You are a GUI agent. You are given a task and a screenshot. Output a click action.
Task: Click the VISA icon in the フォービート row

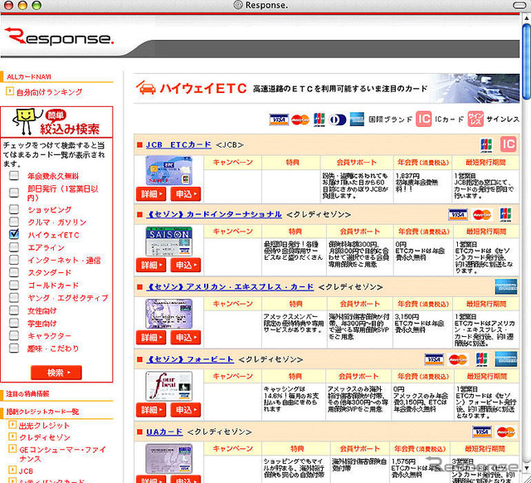[x=434, y=359]
